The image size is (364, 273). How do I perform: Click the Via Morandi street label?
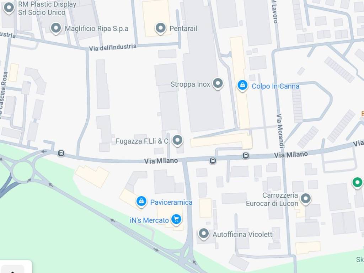[x=280, y=131]
